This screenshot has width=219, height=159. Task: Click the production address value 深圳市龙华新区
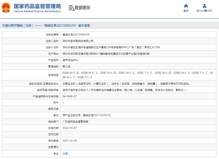coord(106,54)
